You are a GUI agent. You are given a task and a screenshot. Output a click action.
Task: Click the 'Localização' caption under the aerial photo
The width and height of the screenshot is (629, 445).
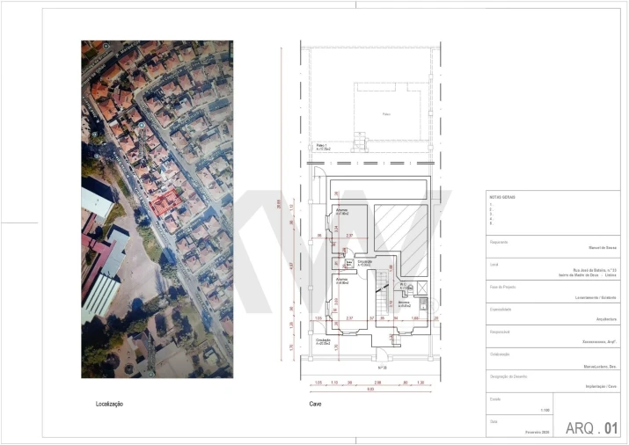coord(109,404)
